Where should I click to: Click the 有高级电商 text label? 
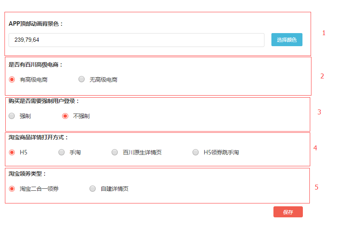[34, 80]
